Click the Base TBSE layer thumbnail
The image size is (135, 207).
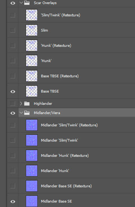[32, 91]
